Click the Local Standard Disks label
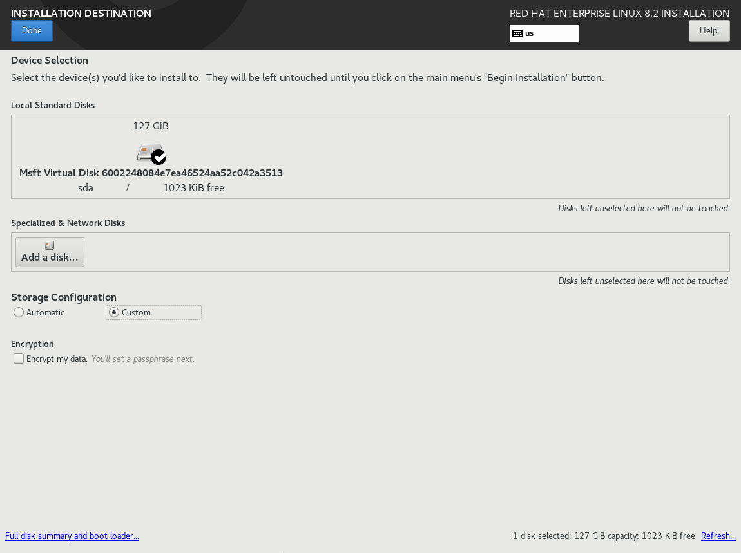The width and height of the screenshot is (741, 553). coord(53,106)
